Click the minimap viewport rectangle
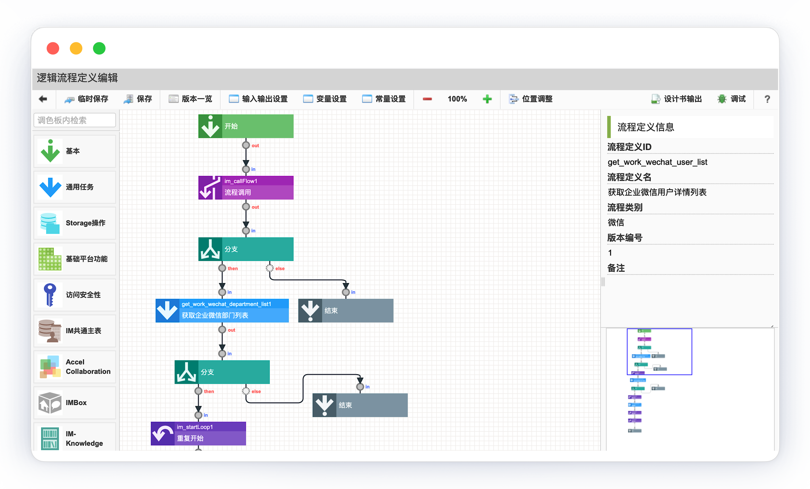The image size is (810, 489). click(659, 352)
